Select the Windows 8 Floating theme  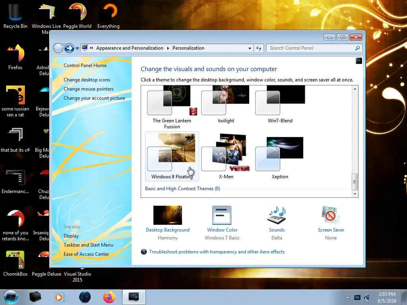point(172,156)
